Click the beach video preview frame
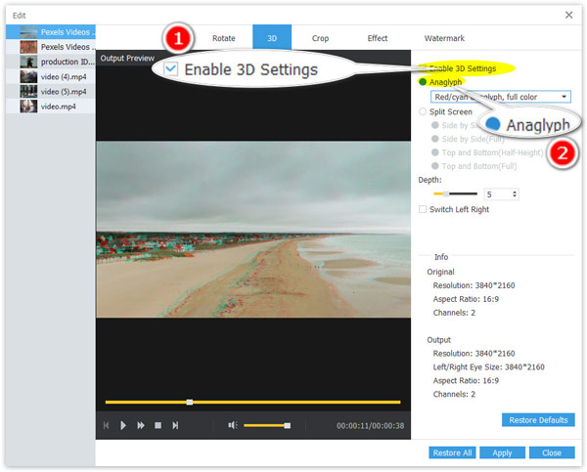587x472 pixels. pos(253,230)
